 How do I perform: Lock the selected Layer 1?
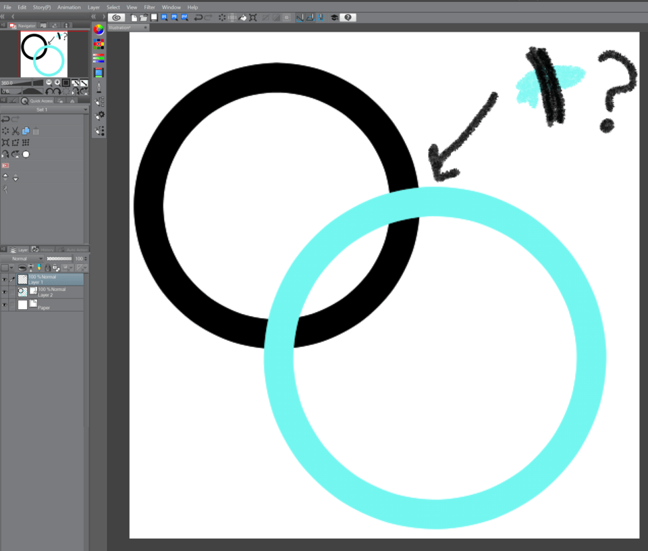tap(48, 267)
